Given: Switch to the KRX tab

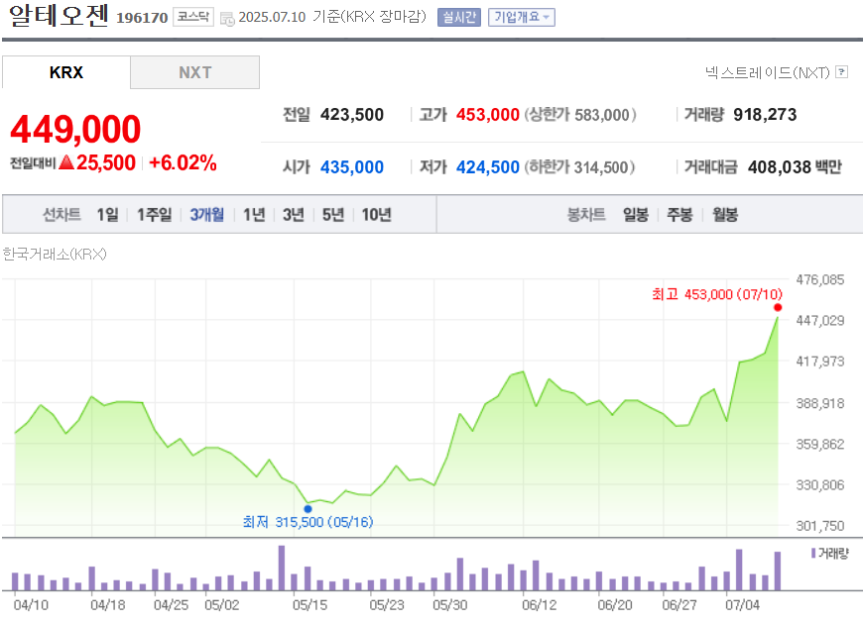Looking at the screenshot, I should click(x=66, y=72).
